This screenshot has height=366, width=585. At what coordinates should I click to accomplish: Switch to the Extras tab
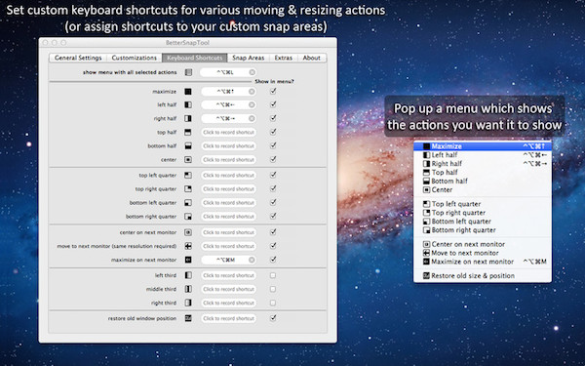tap(284, 58)
